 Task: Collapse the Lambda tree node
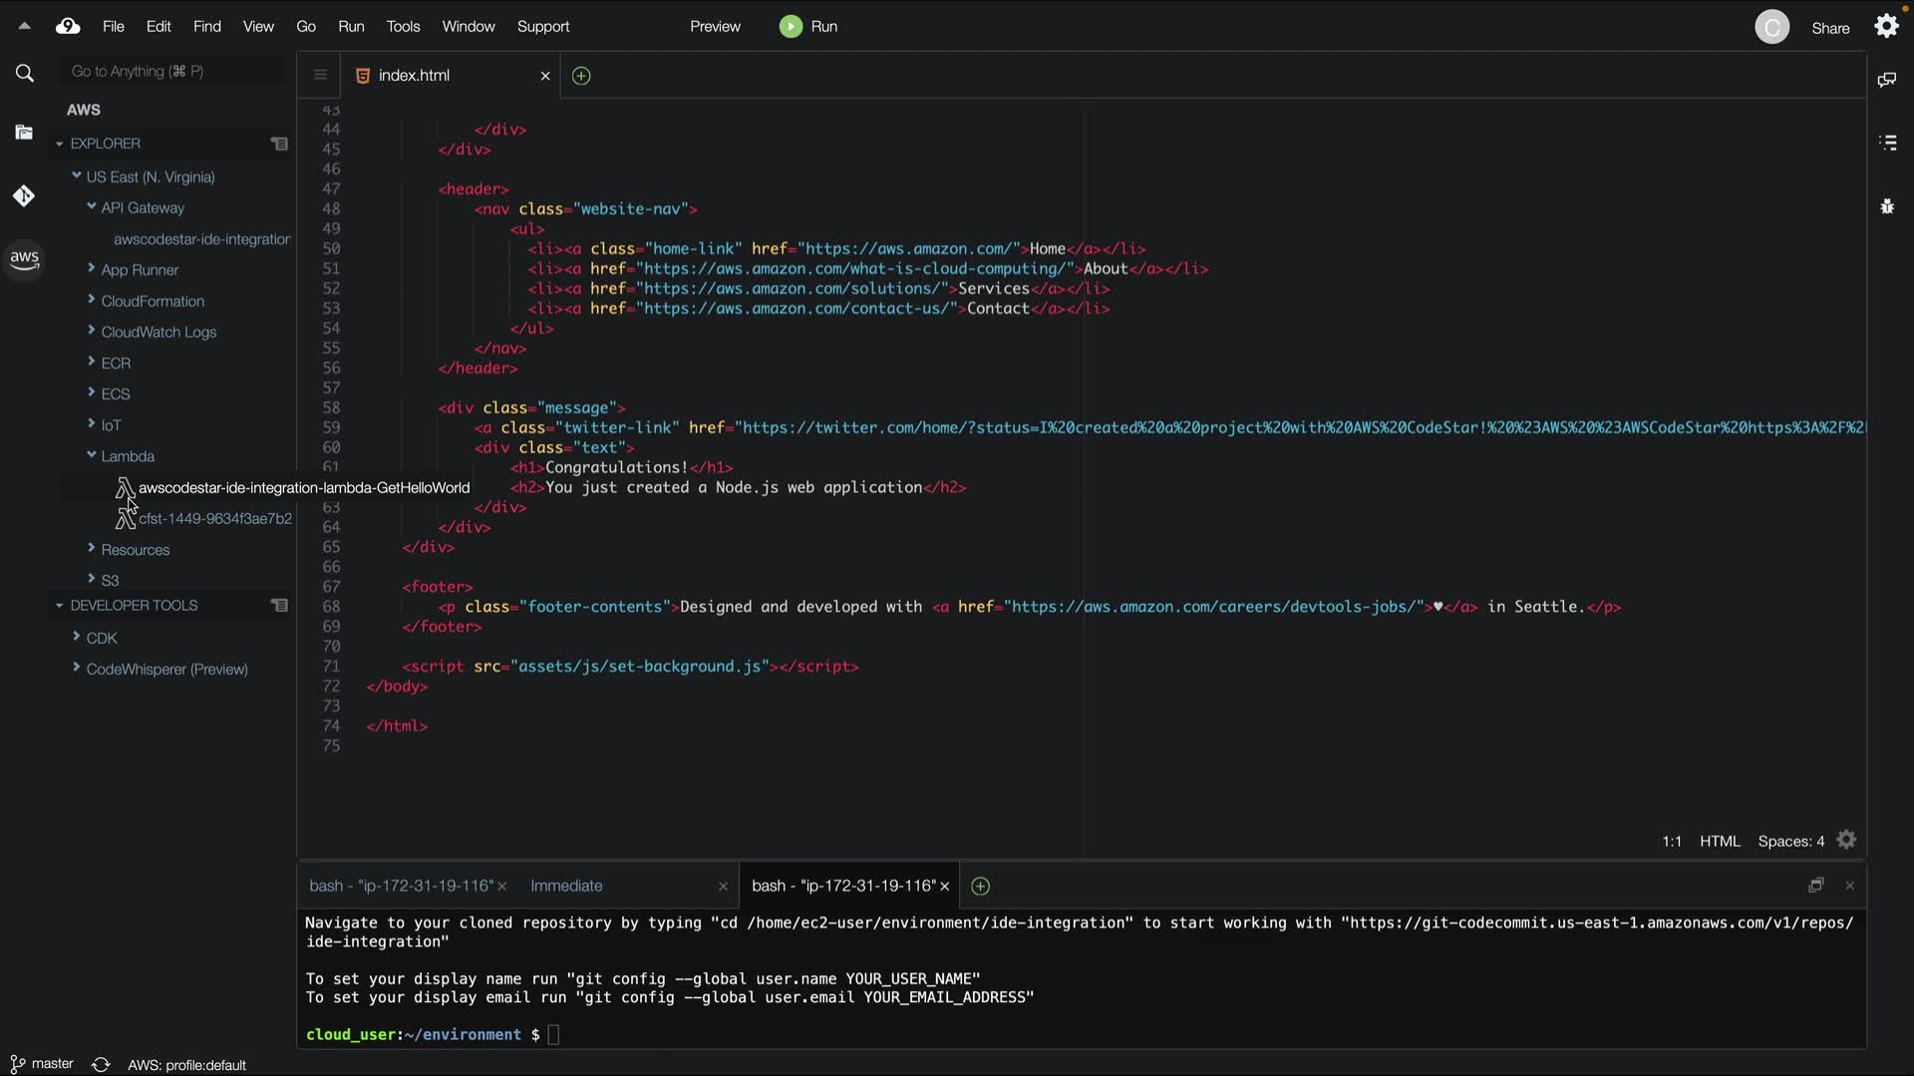[92, 455]
